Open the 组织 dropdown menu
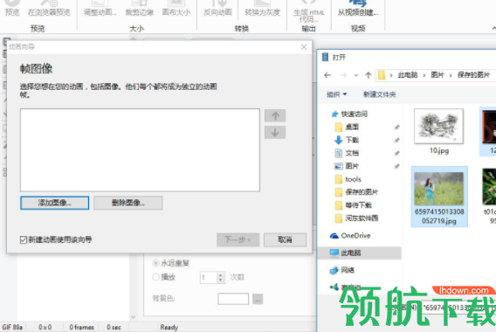The image size is (496, 332). 336,94
